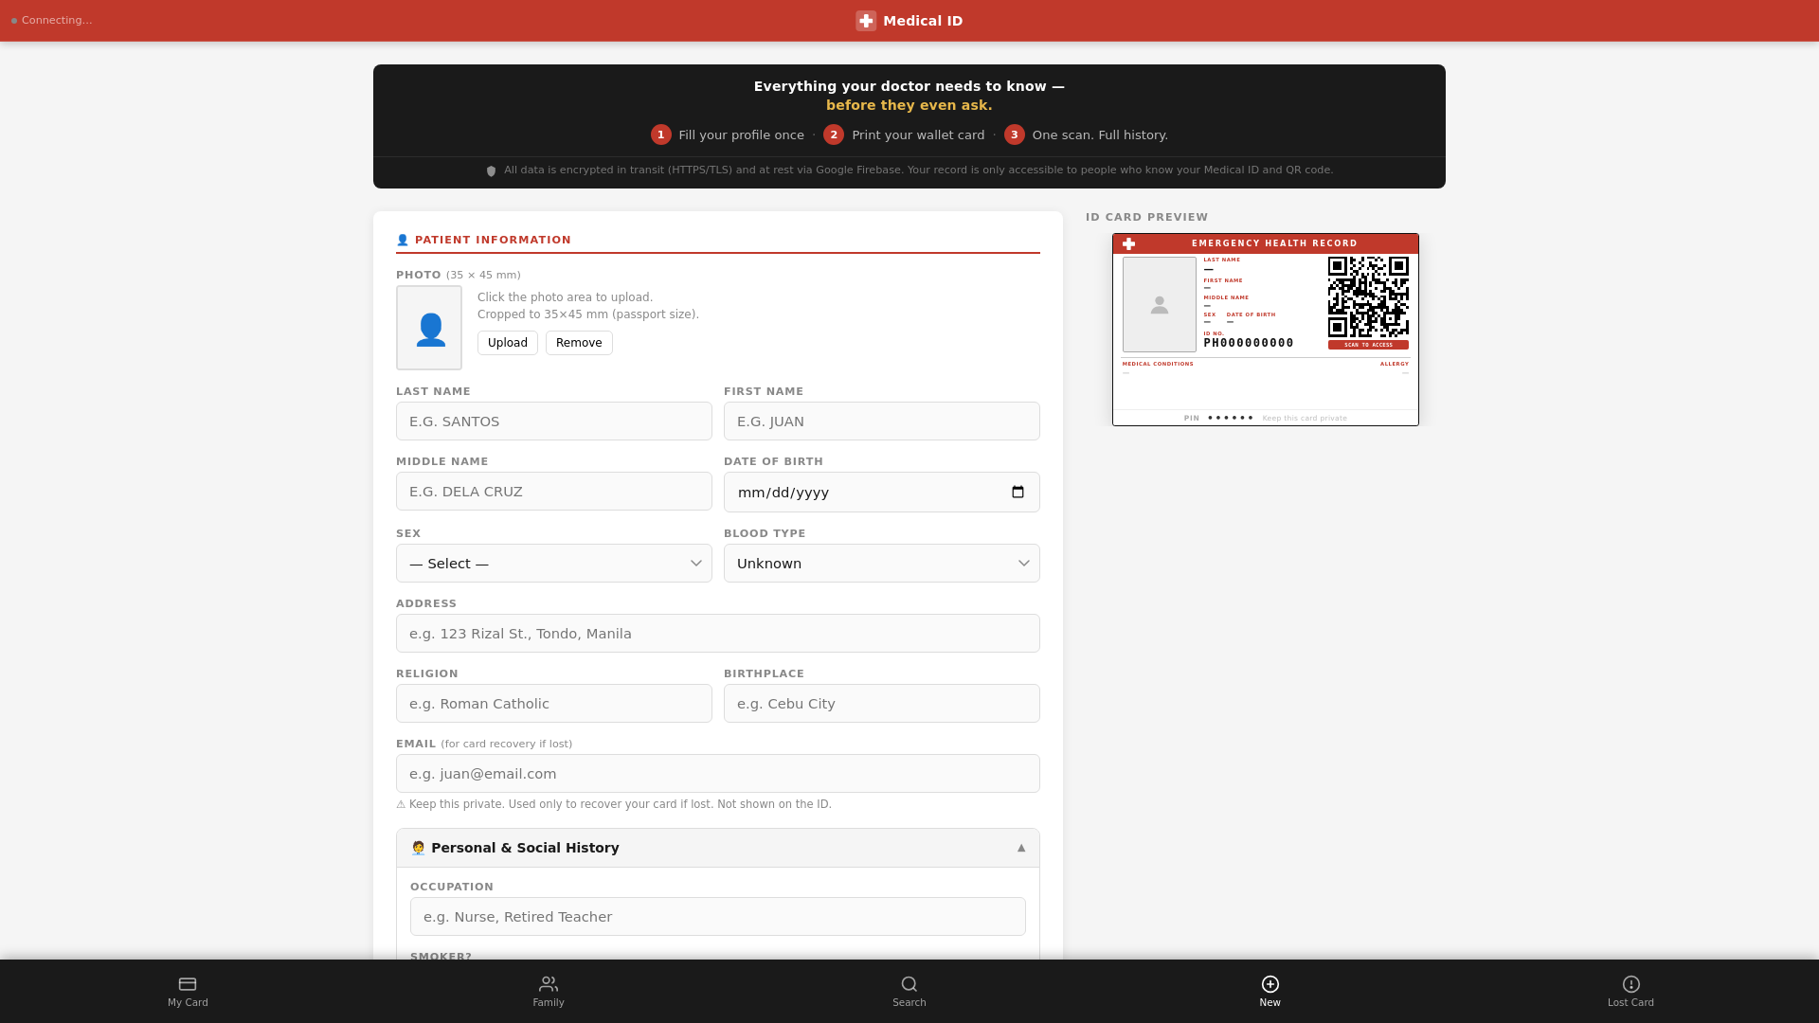Open the calendar picker icon for Date of Birth

(1018, 493)
